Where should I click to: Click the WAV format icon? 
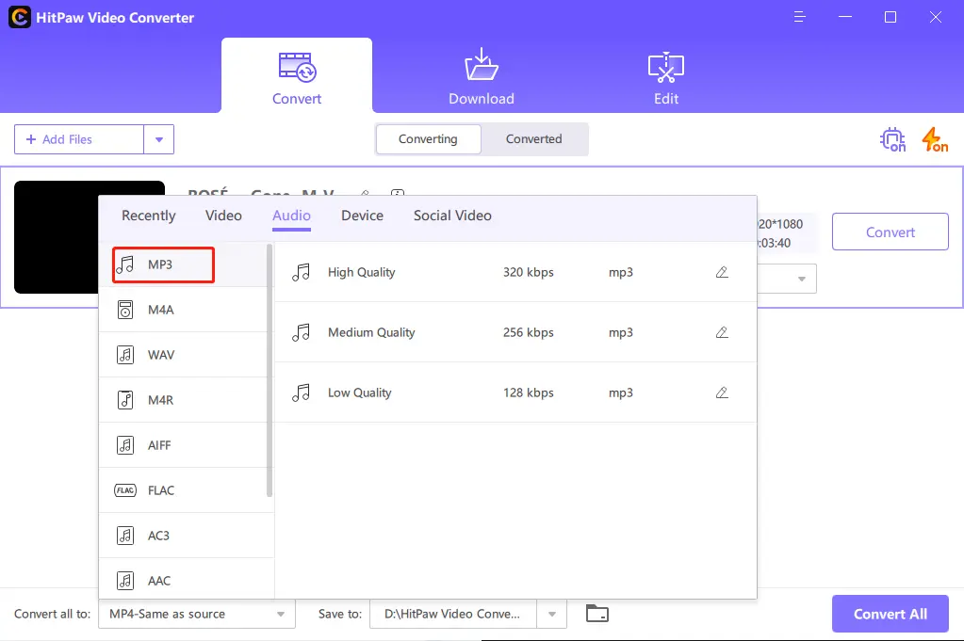click(x=125, y=355)
